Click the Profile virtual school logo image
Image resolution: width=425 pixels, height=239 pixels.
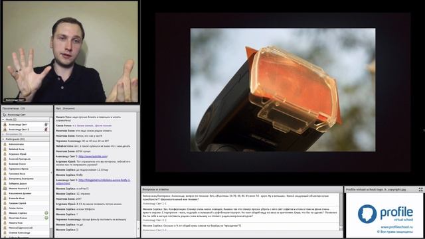point(385,214)
